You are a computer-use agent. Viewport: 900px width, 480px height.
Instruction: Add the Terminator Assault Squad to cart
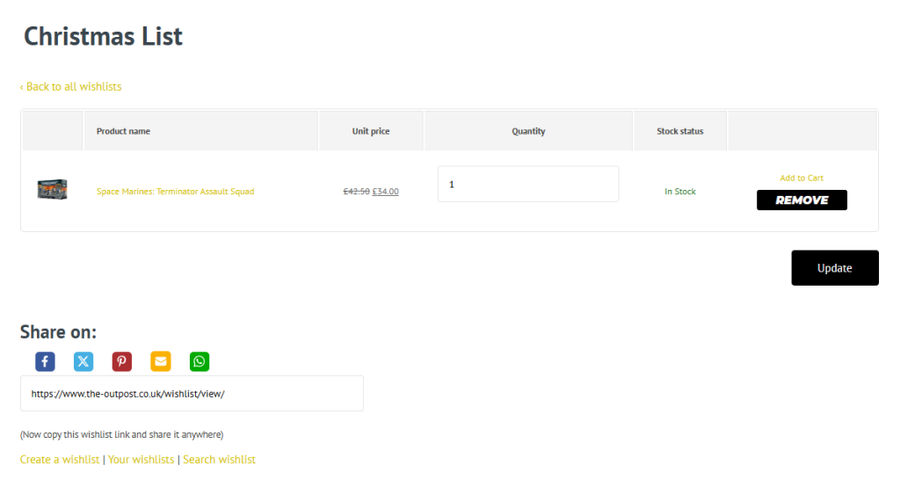[802, 178]
